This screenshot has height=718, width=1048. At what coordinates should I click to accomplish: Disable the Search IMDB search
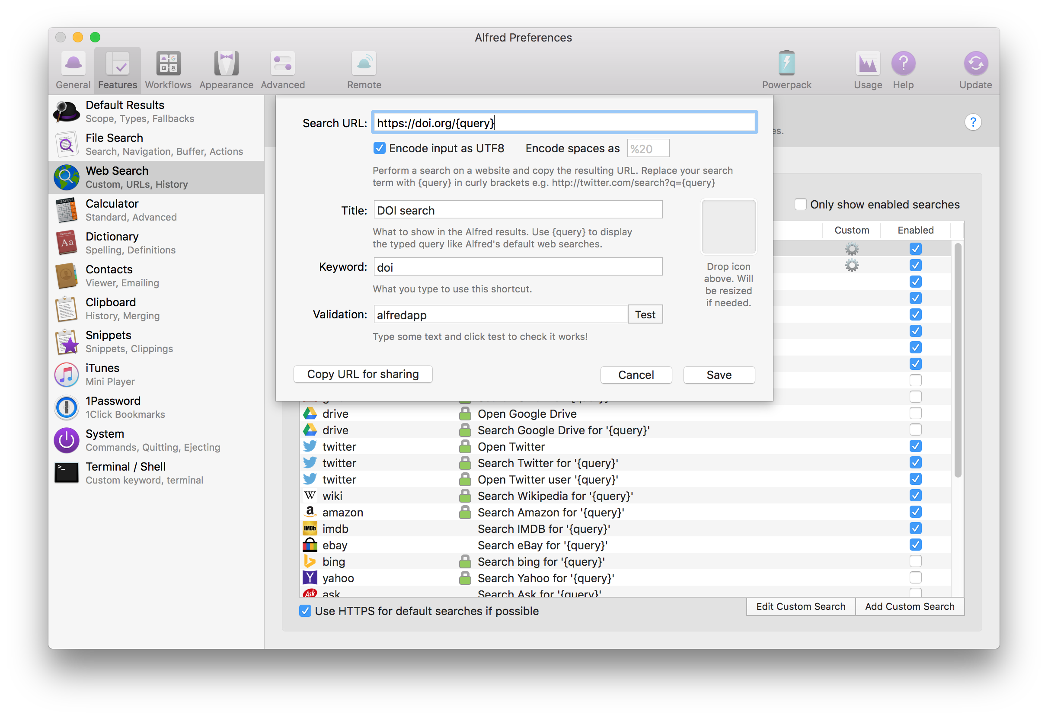(x=915, y=529)
